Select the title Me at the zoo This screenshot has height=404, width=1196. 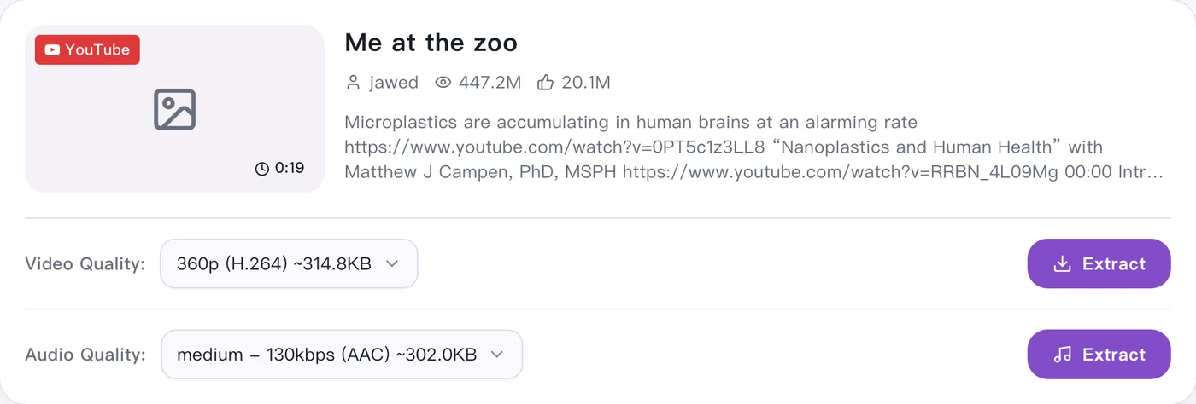click(x=431, y=42)
